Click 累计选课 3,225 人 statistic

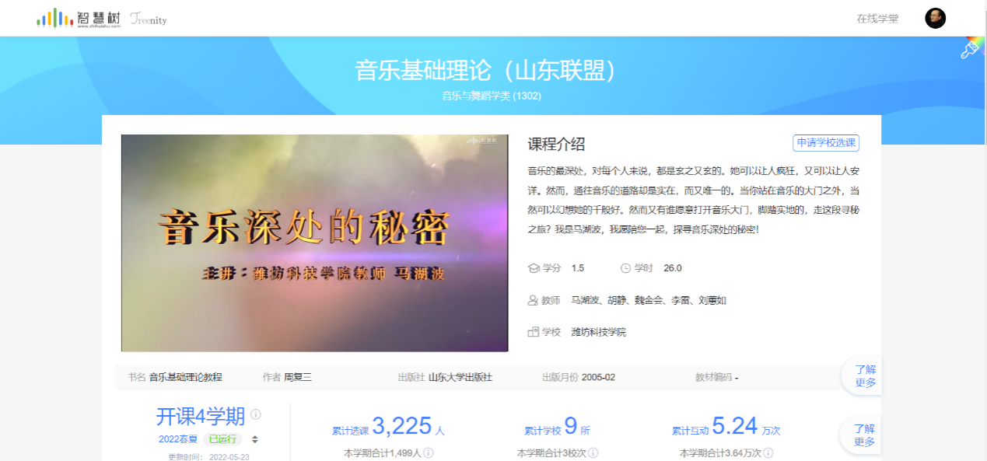pyautogui.click(x=388, y=427)
